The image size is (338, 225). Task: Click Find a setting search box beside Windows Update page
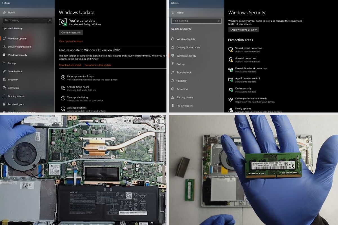(27, 21)
